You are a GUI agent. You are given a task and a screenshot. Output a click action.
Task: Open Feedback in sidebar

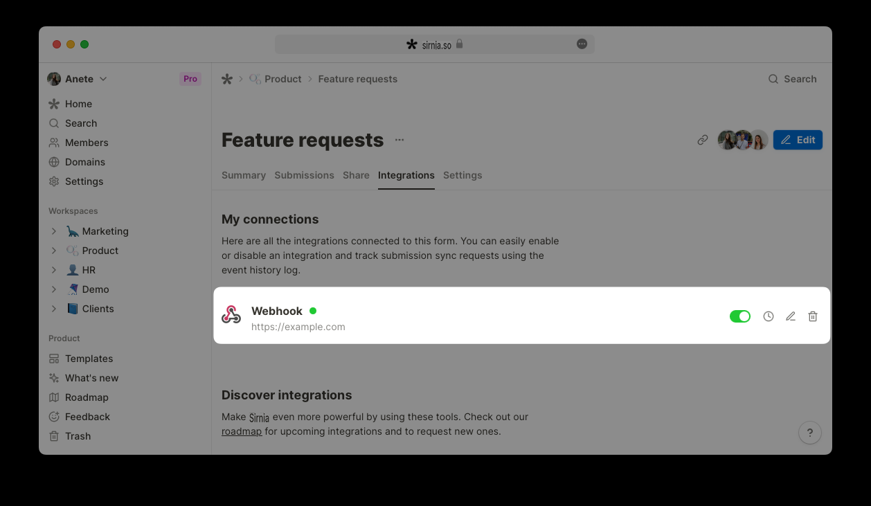pyautogui.click(x=79, y=417)
